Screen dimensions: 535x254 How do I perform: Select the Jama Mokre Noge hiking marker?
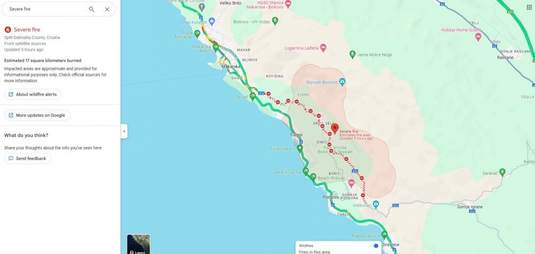pos(353,54)
